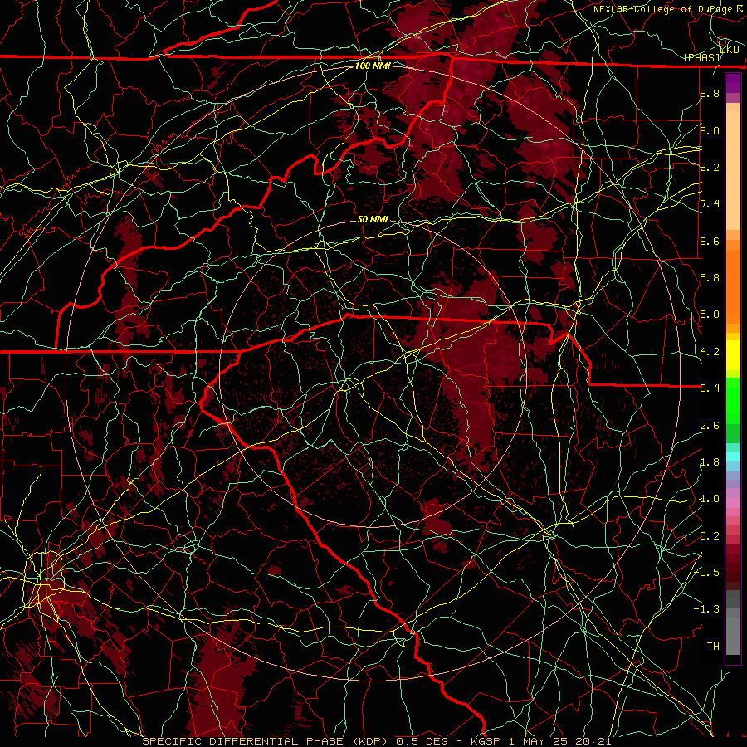The image size is (747, 747).
Task: Click the 3.4 value on color scale
Action: tap(710, 388)
